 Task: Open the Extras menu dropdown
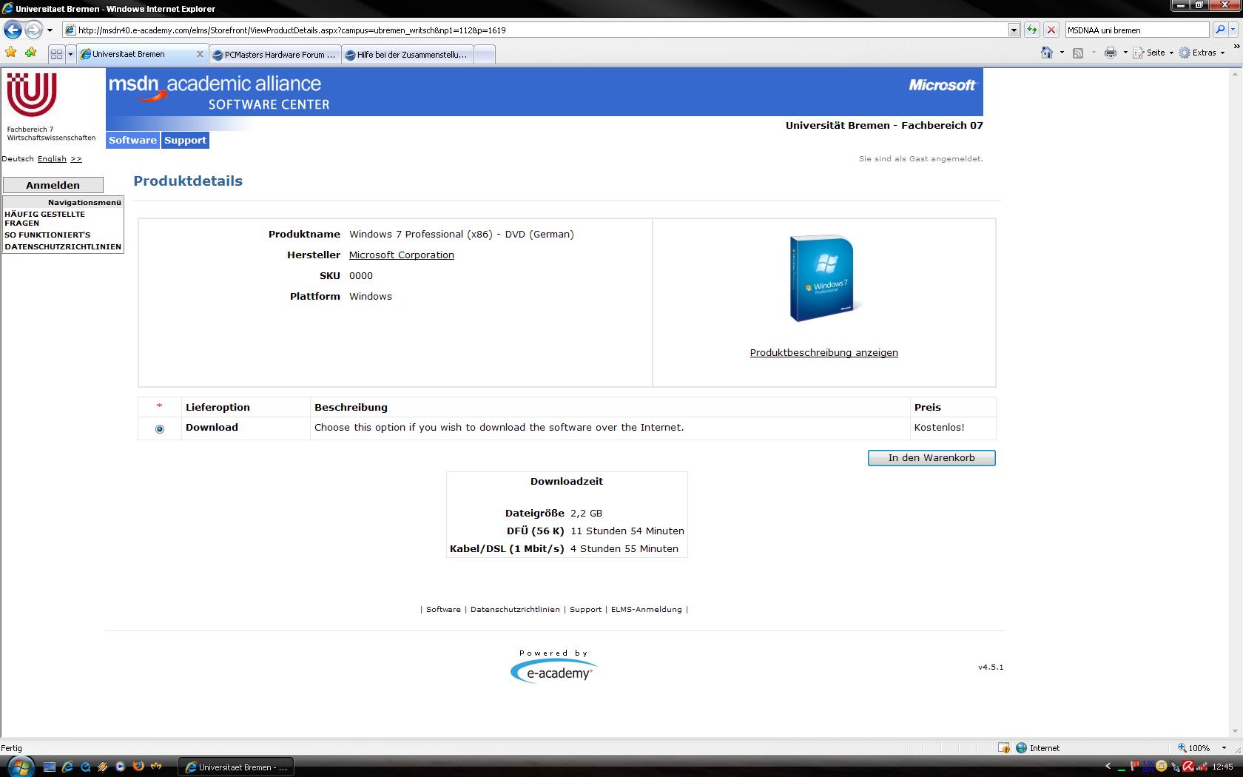(x=1203, y=53)
